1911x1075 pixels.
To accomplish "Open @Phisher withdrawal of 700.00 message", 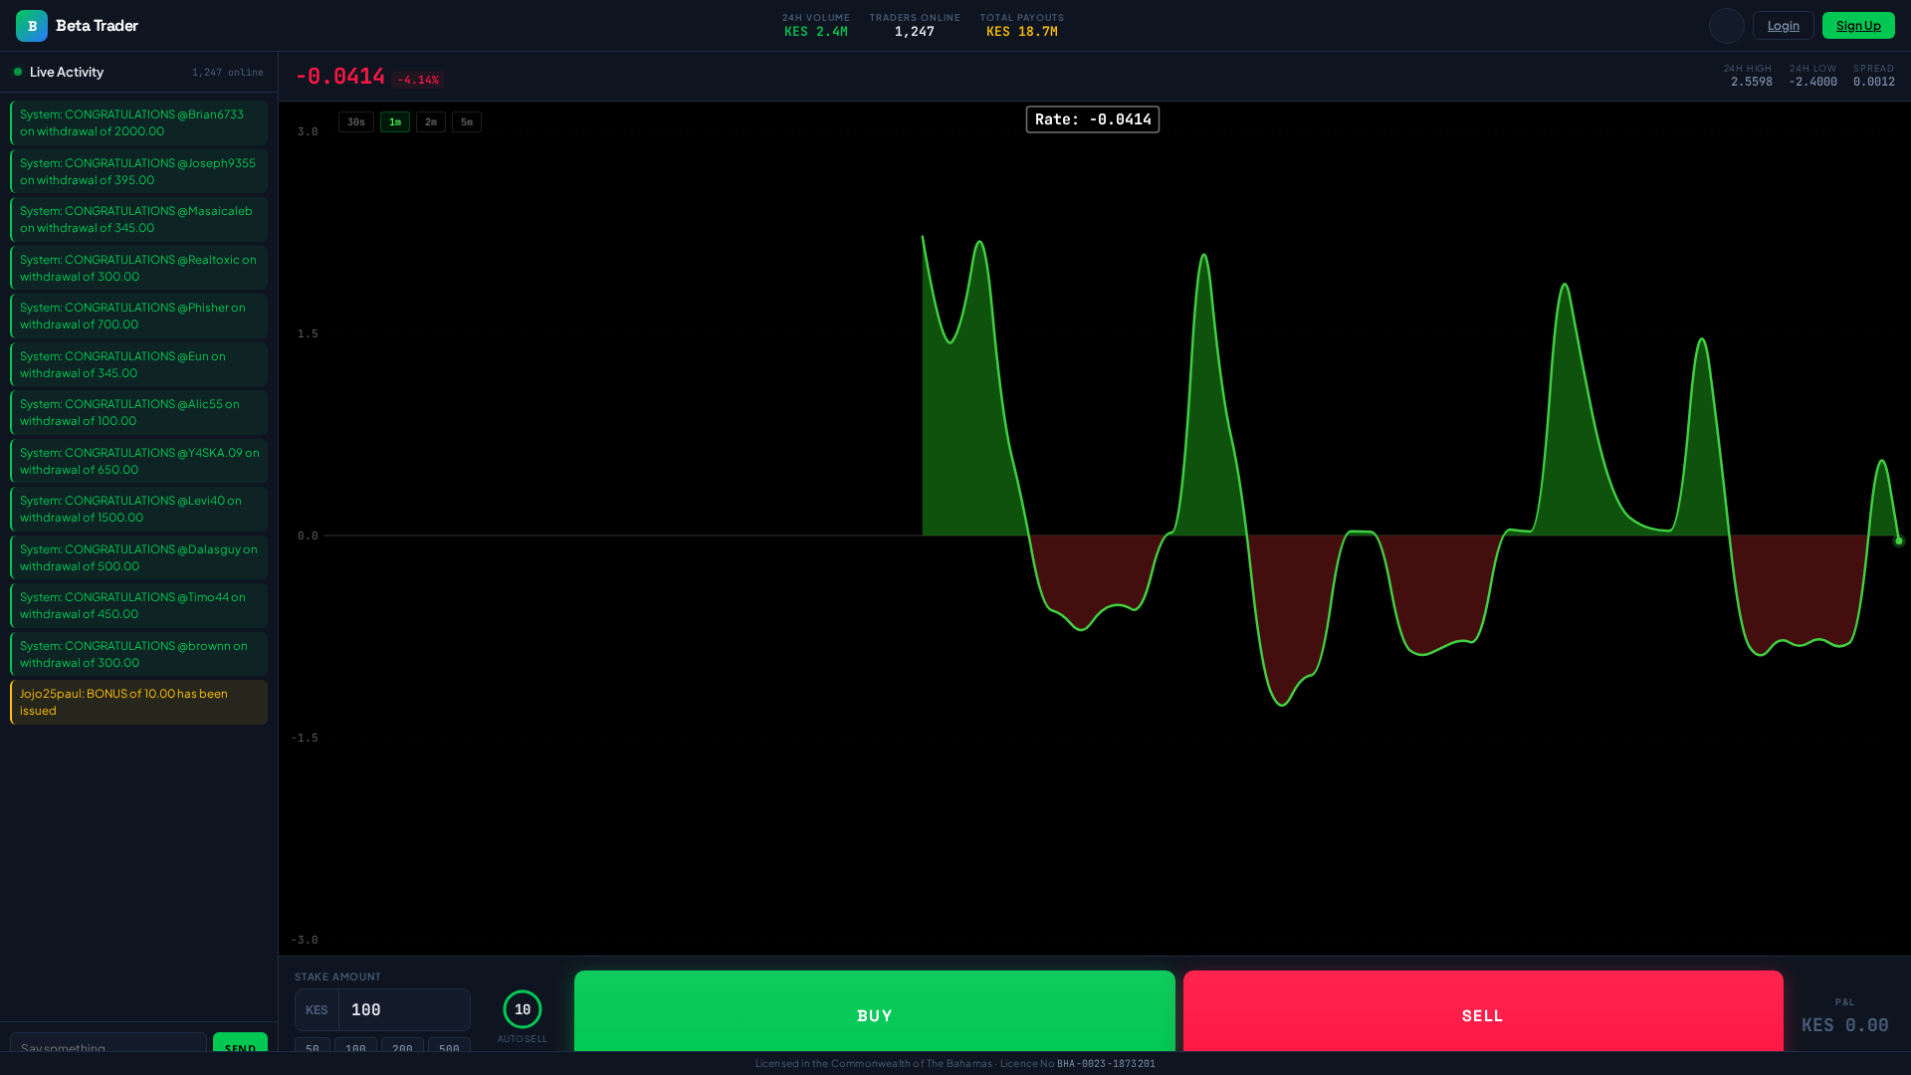I will (138, 316).
